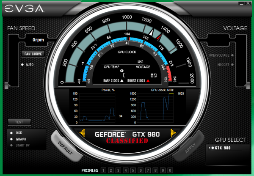
Task: Click the DEFAULT button
Action: (65, 148)
